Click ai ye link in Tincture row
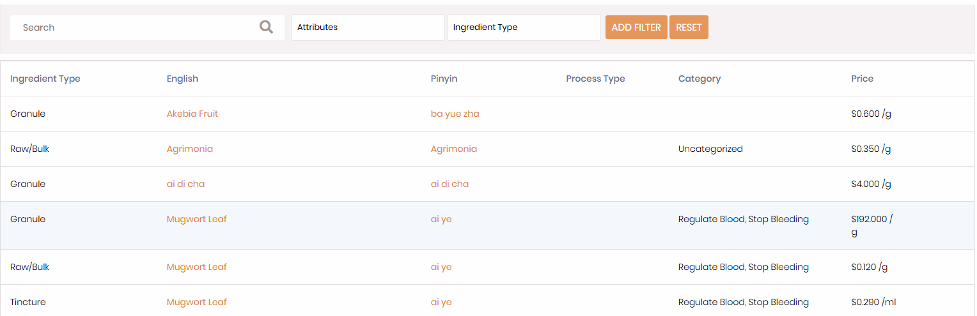Screen dimensions: 977x316 coord(441,302)
